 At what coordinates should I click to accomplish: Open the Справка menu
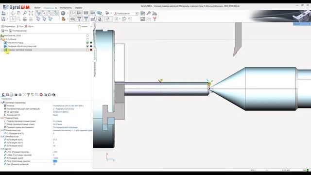[x=79, y=8]
